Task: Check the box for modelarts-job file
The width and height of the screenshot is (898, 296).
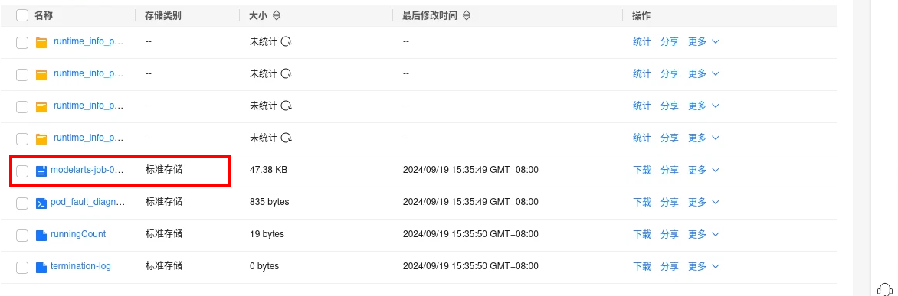Action: pos(21,171)
